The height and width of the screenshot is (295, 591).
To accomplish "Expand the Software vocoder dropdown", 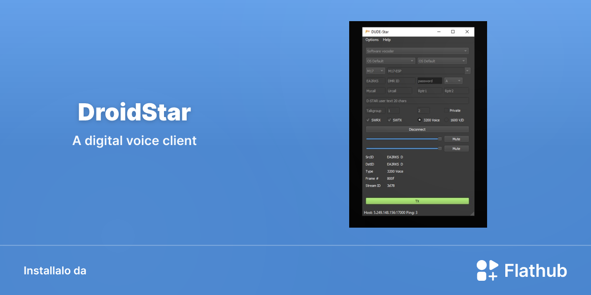I will click(417, 51).
